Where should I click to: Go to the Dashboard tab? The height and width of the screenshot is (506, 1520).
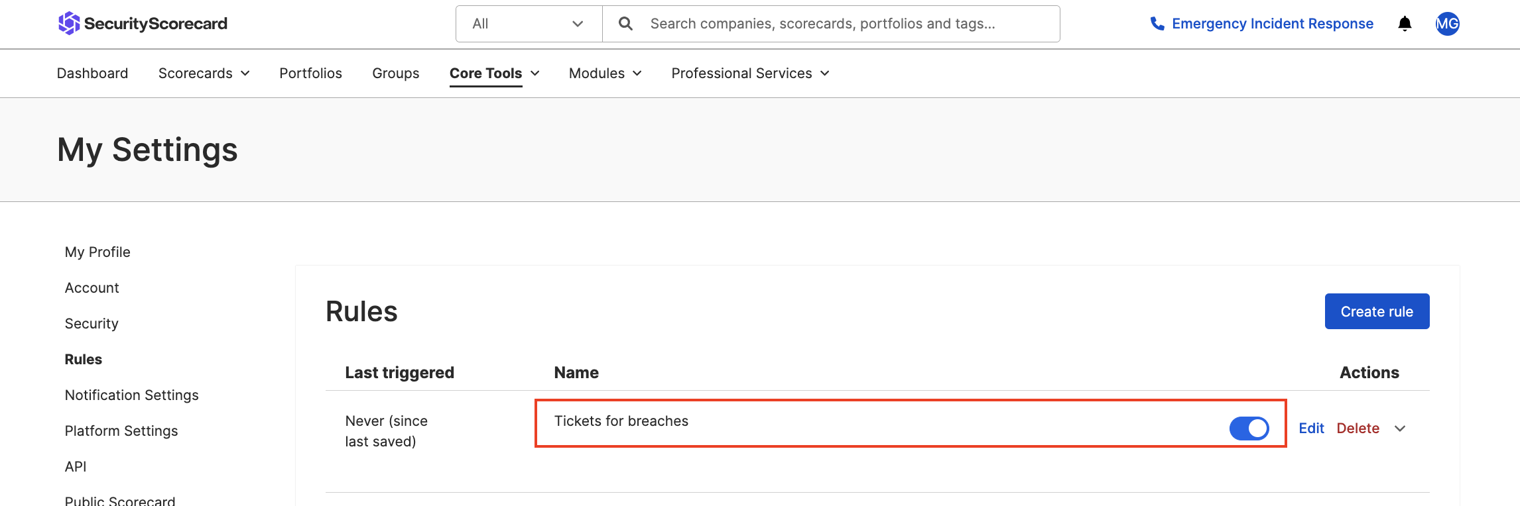coord(92,74)
